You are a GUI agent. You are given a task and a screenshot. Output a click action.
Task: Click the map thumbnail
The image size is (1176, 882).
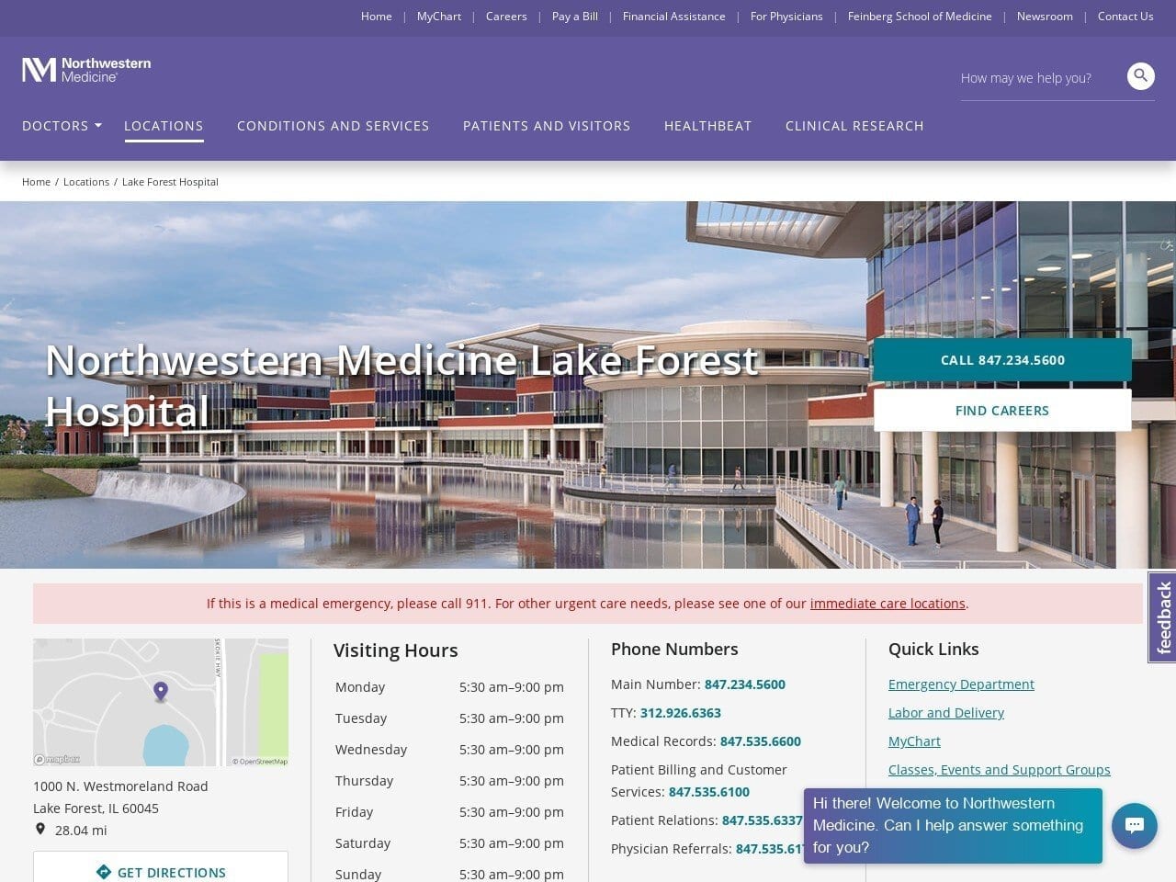pos(161,702)
